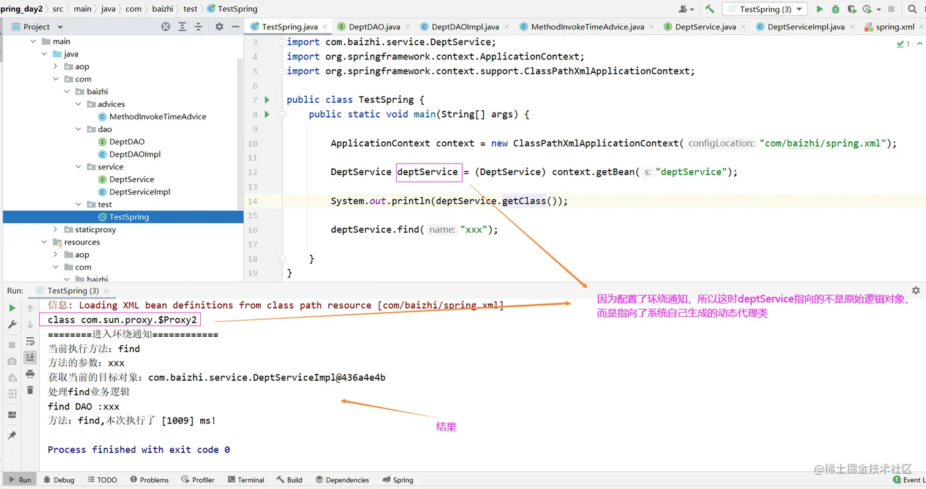The width and height of the screenshot is (926, 489).
Task: Collapse the service package
Action: coord(78,166)
